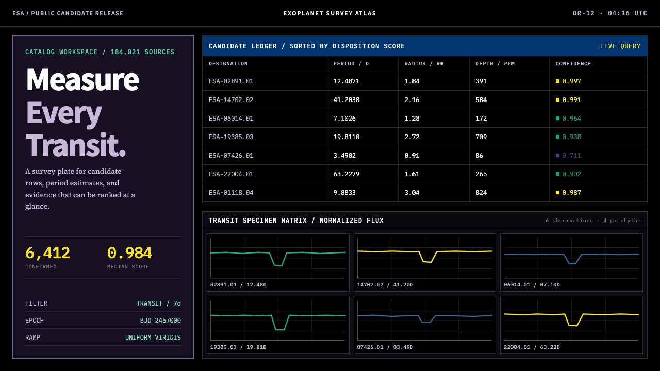
Task: Open the 06014.01 / 07.10D light curve
Action: (572, 263)
